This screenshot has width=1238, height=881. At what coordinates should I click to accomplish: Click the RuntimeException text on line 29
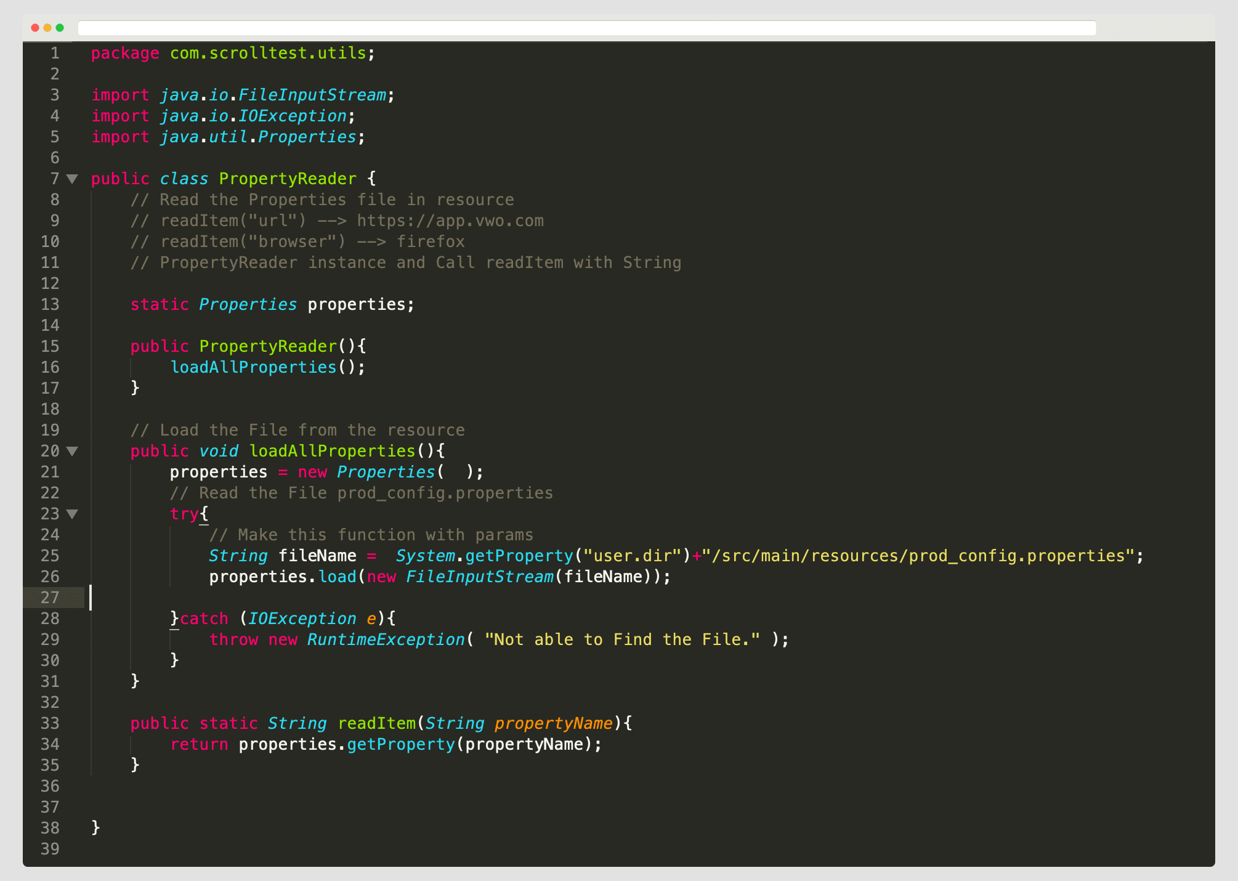point(385,639)
